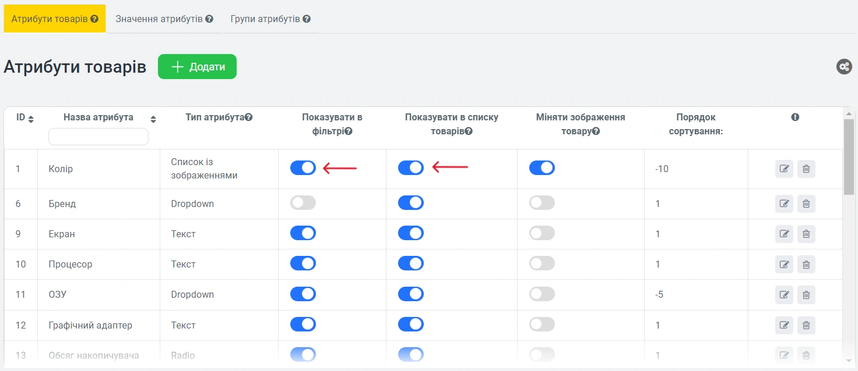Screen dimensions: 858x371
Task: Click the attribute name search field
Action: pos(99,137)
